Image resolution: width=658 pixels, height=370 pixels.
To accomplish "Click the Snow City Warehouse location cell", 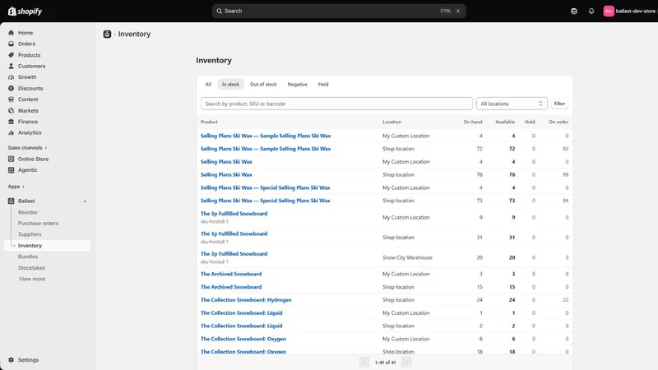I will 407,257.
